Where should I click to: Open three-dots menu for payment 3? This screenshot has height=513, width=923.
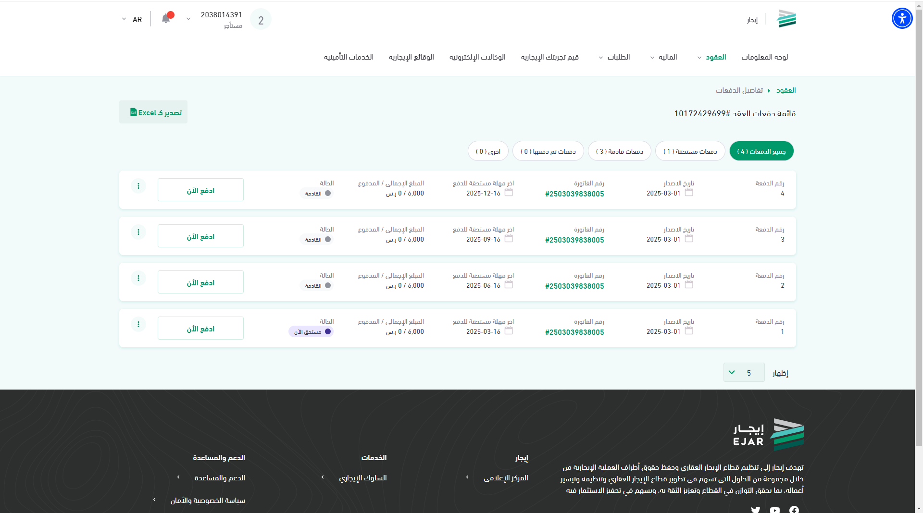tap(138, 232)
